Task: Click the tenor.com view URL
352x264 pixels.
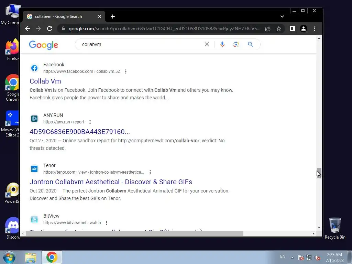Action: (93, 172)
